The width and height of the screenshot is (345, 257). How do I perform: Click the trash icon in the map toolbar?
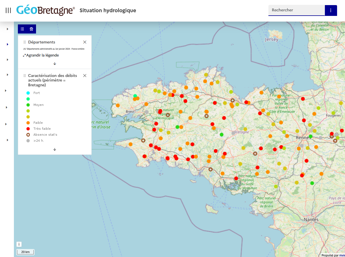pos(31,29)
